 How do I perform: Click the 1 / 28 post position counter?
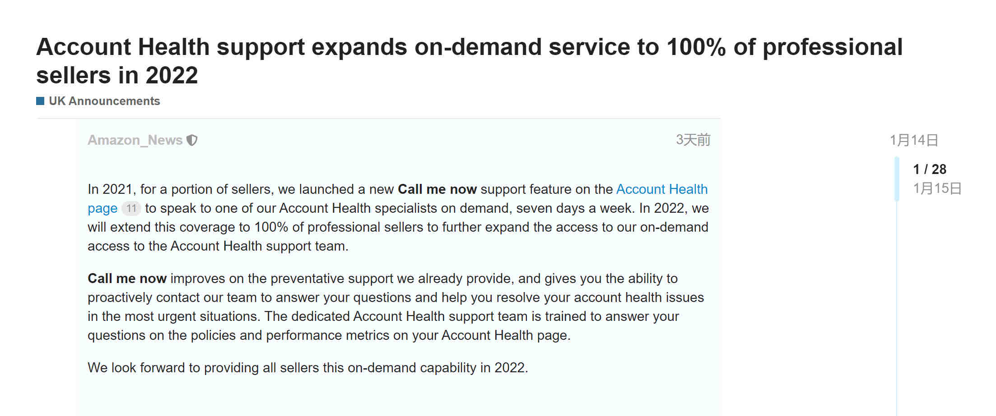click(x=929, y=169)
